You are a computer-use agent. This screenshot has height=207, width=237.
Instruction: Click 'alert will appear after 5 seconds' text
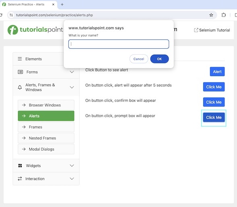pos(128,85)
